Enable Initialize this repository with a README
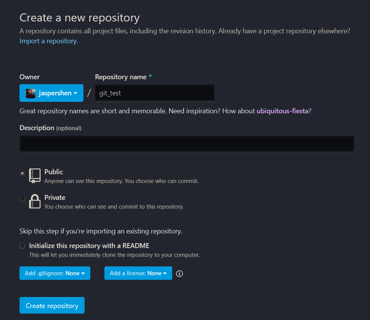370x320 pixels. click(x=22, y=246)
